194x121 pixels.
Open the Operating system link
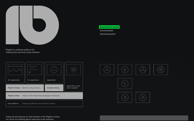[x=108, y=34]
